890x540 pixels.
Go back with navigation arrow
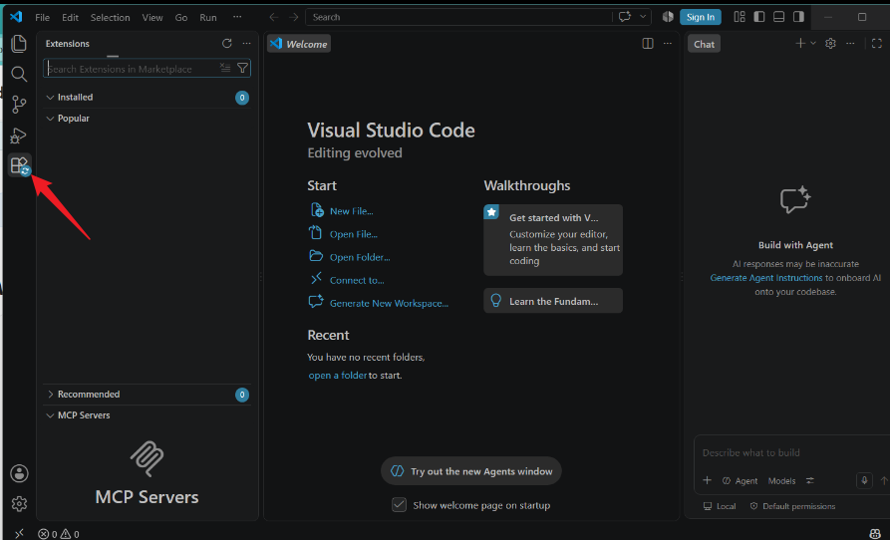(274, 17)
